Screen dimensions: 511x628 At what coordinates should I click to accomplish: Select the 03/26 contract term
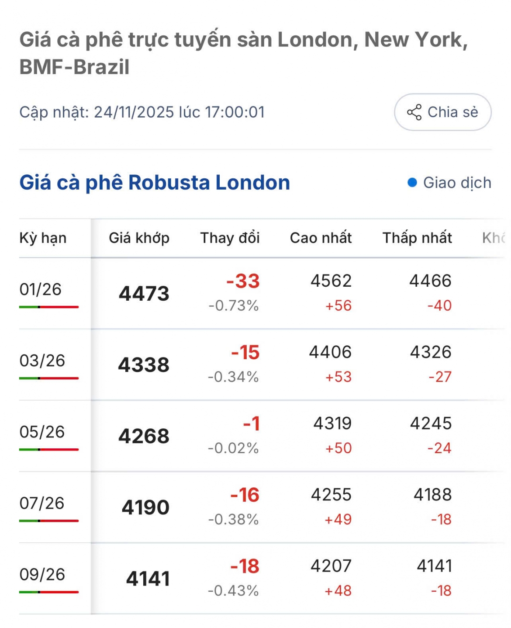click(x=42, y=361)
